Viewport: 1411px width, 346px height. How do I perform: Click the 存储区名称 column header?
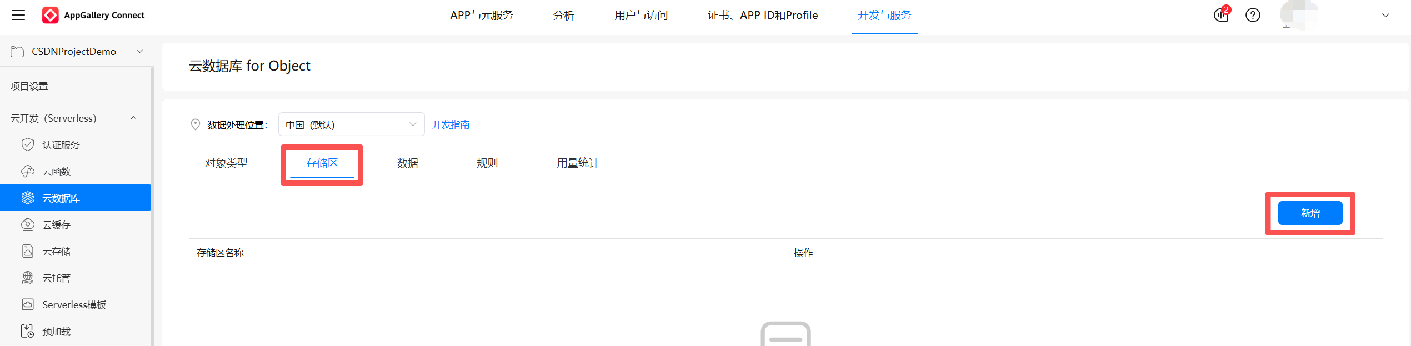click(x=220, y=253)
